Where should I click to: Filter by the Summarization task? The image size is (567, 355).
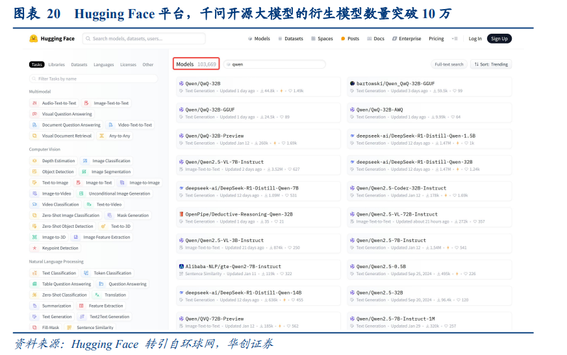pyautogui.click(x=52, y=306)
